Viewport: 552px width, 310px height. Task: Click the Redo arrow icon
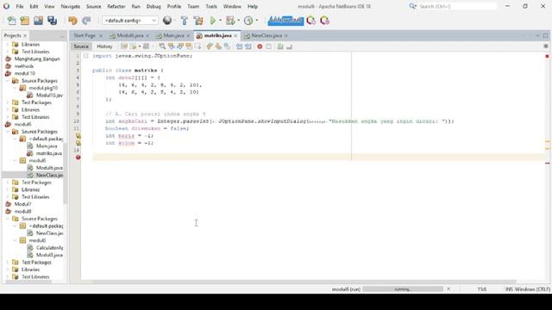(86, 21)
